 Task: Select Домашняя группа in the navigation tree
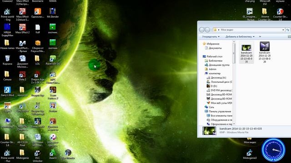[217, 65]
